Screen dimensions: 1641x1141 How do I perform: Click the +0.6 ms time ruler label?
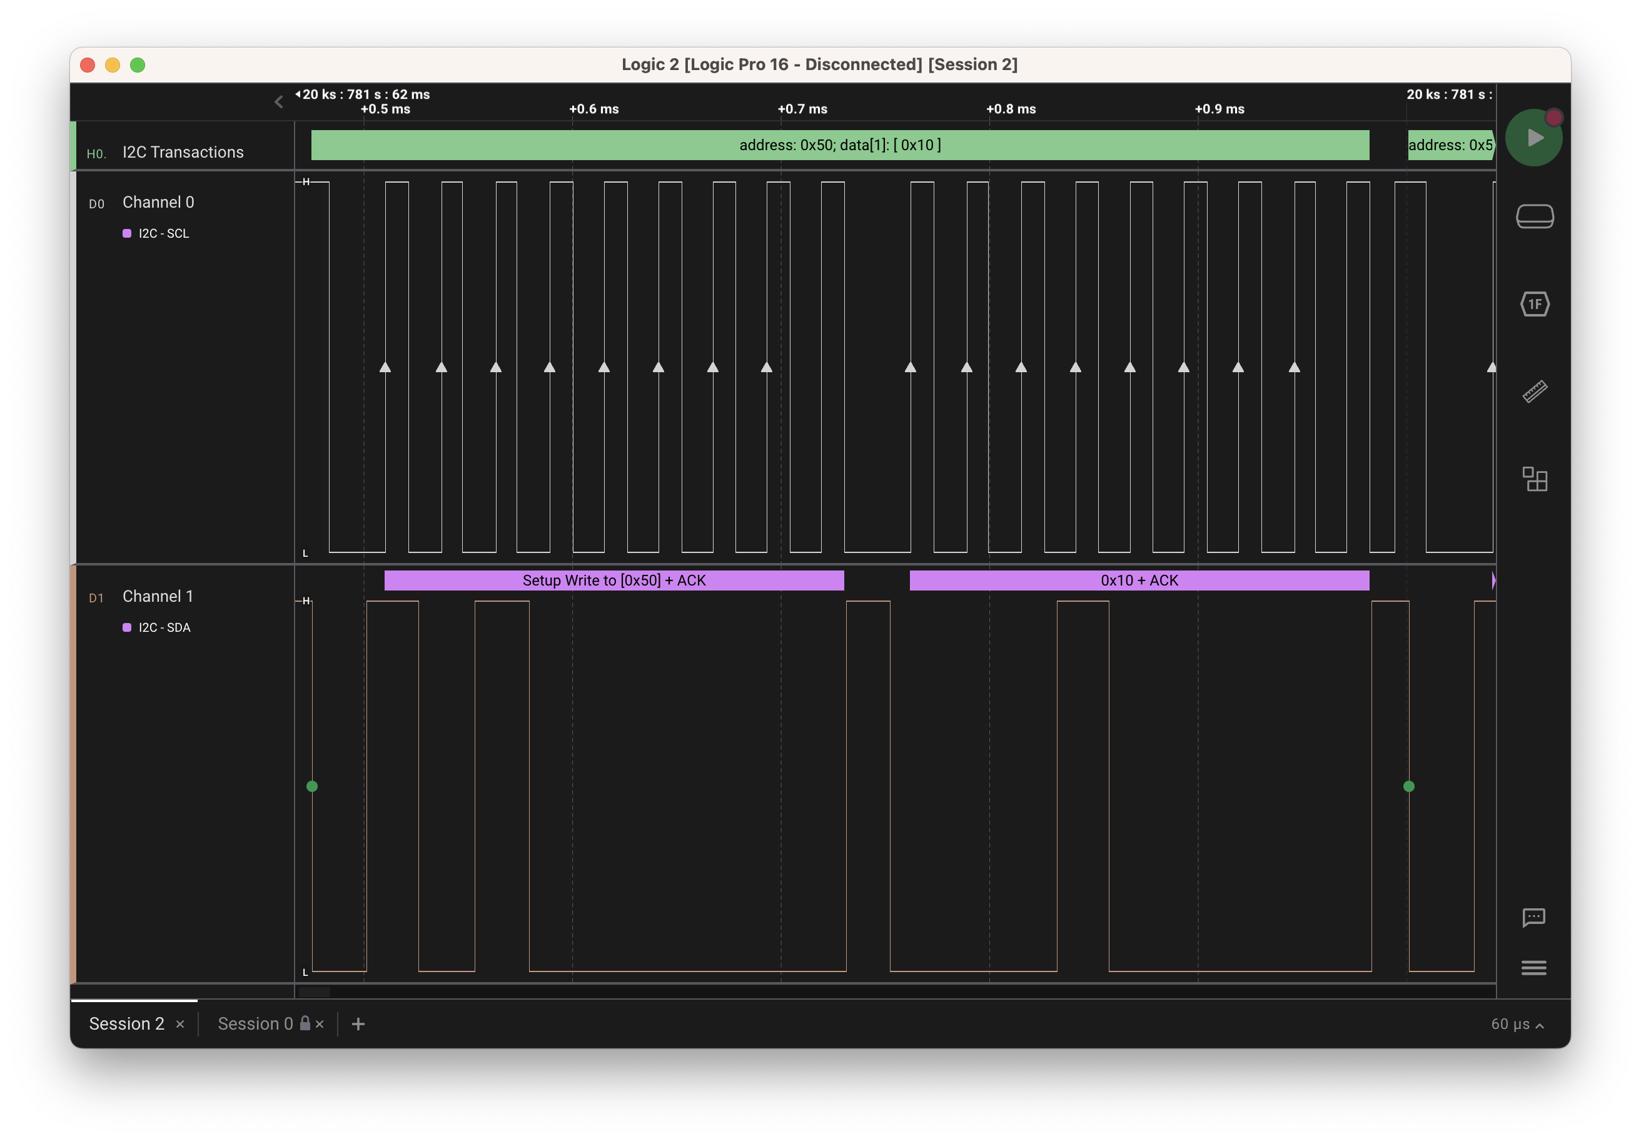tap(594, 109)
